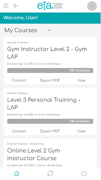Export PDF for Gym Instructor Level 2
The width and height of the screenshot is (101, 180).
point(50,80)
